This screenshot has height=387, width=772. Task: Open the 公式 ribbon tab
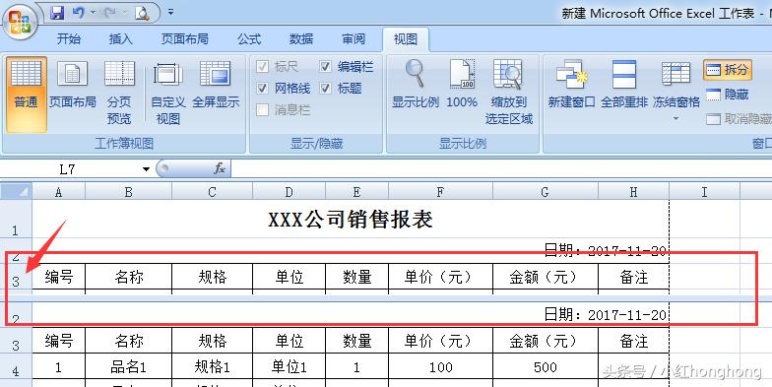(248, 39)
